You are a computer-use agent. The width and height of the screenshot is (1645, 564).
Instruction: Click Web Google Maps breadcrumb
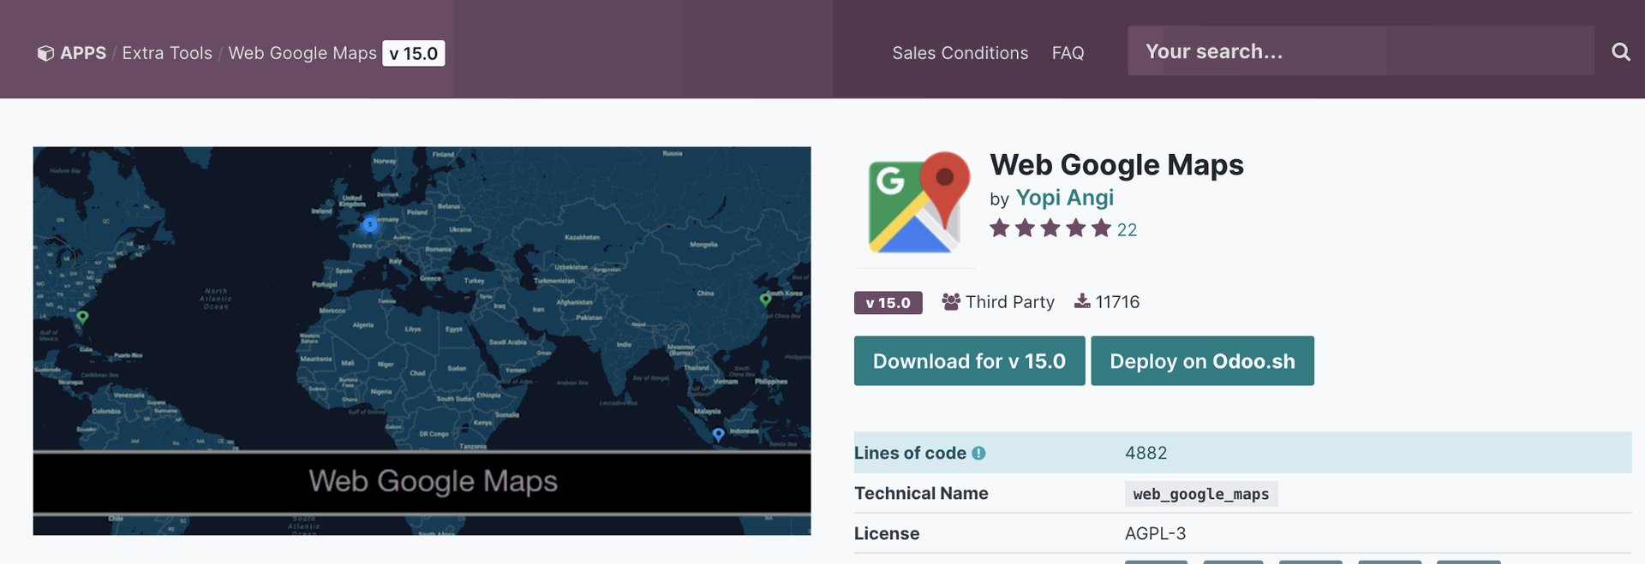click(302, 53)
